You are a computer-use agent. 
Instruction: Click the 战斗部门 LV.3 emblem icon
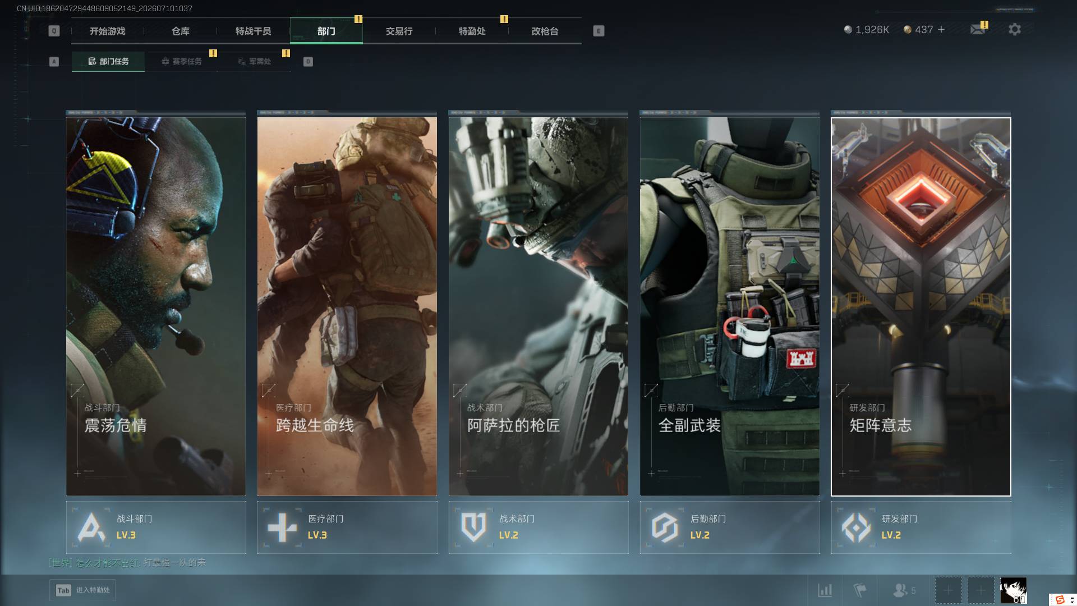(x=91, y=527)
